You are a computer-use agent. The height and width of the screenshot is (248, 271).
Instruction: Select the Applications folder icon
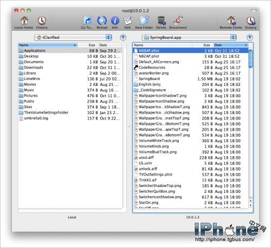pos(21,51)
